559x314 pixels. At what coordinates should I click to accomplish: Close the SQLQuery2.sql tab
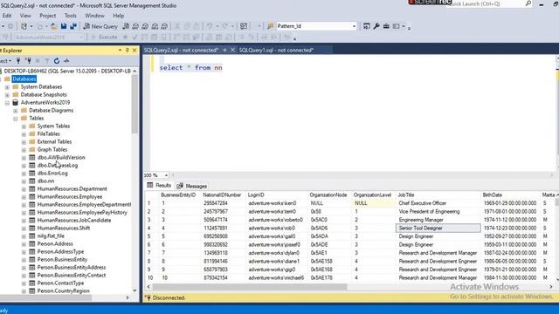pyautogui.click(x=232, y=51)
